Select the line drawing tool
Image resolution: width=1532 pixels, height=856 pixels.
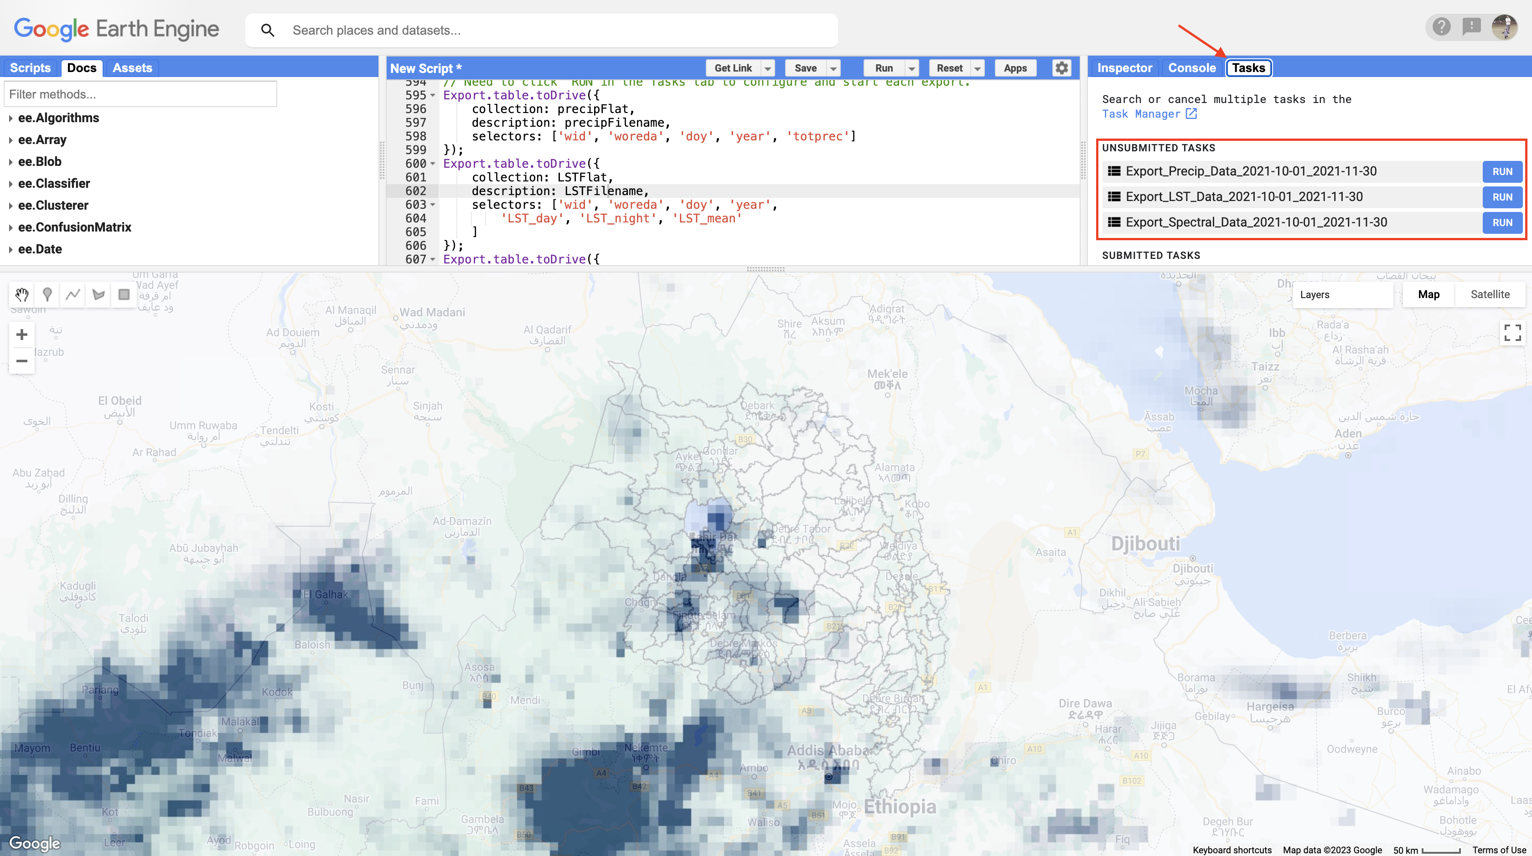pos(72,294)
